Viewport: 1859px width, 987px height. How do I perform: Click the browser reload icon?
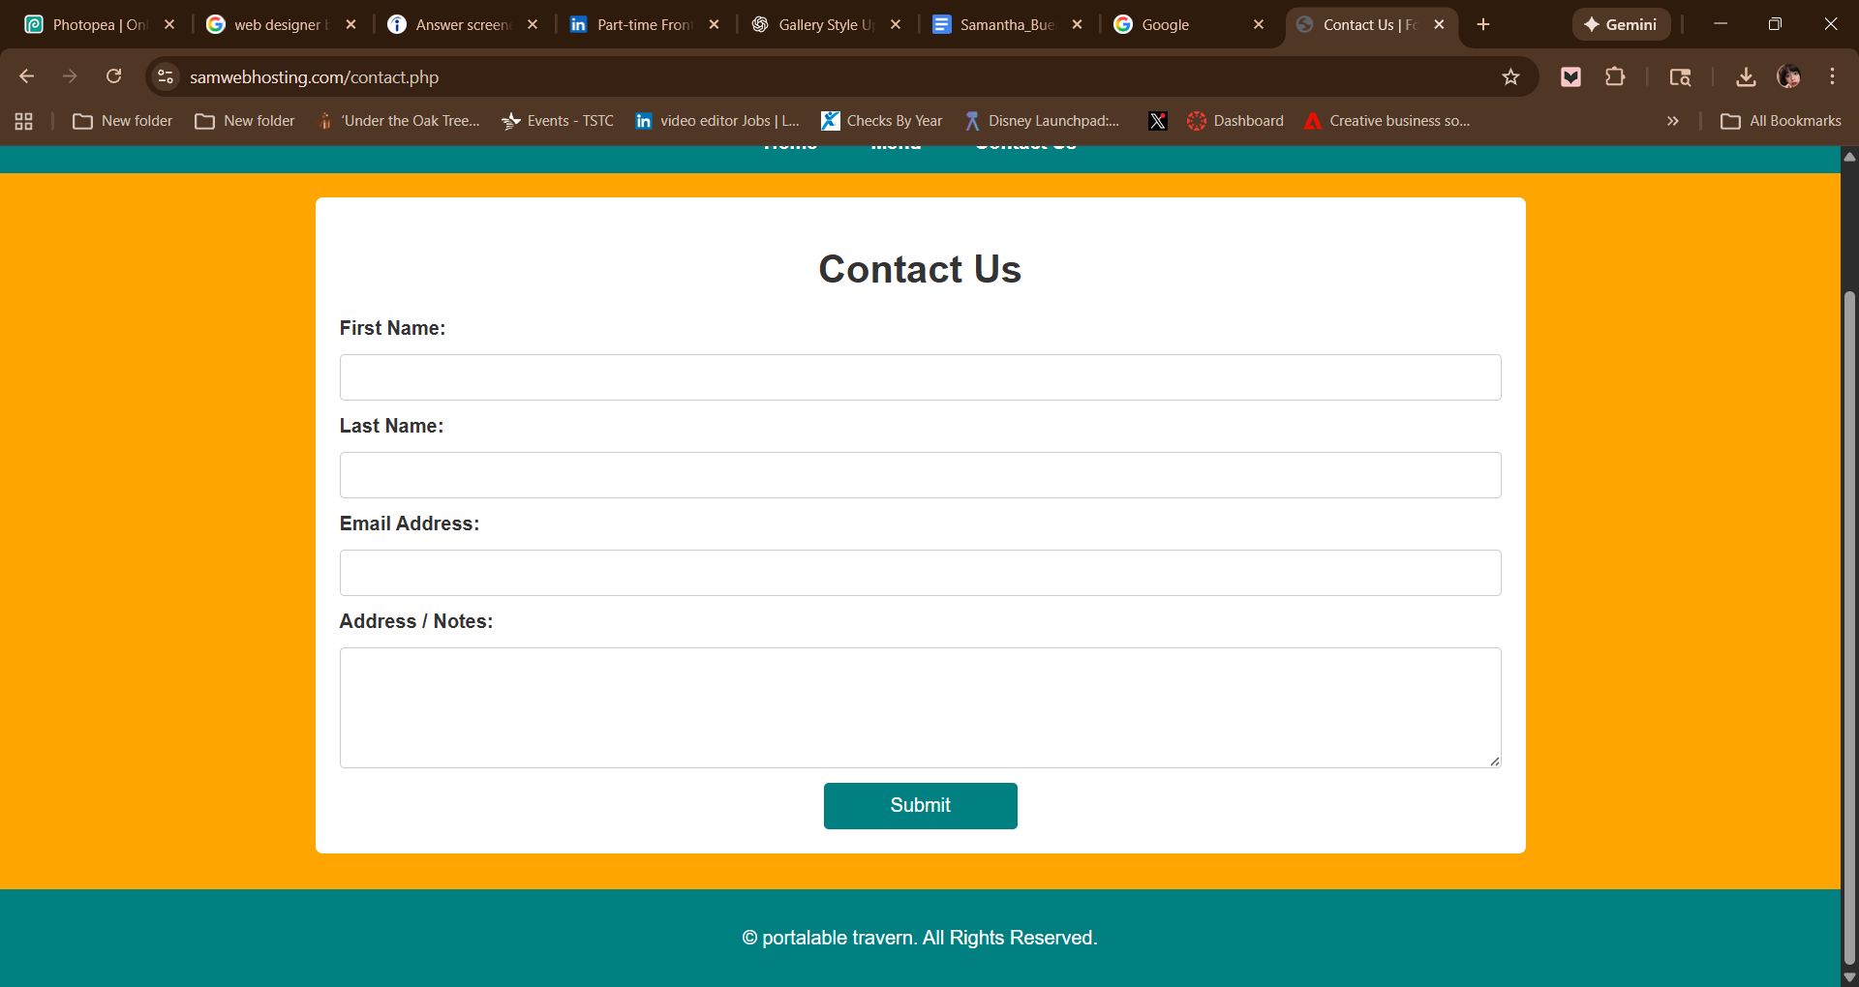(113, 76)
